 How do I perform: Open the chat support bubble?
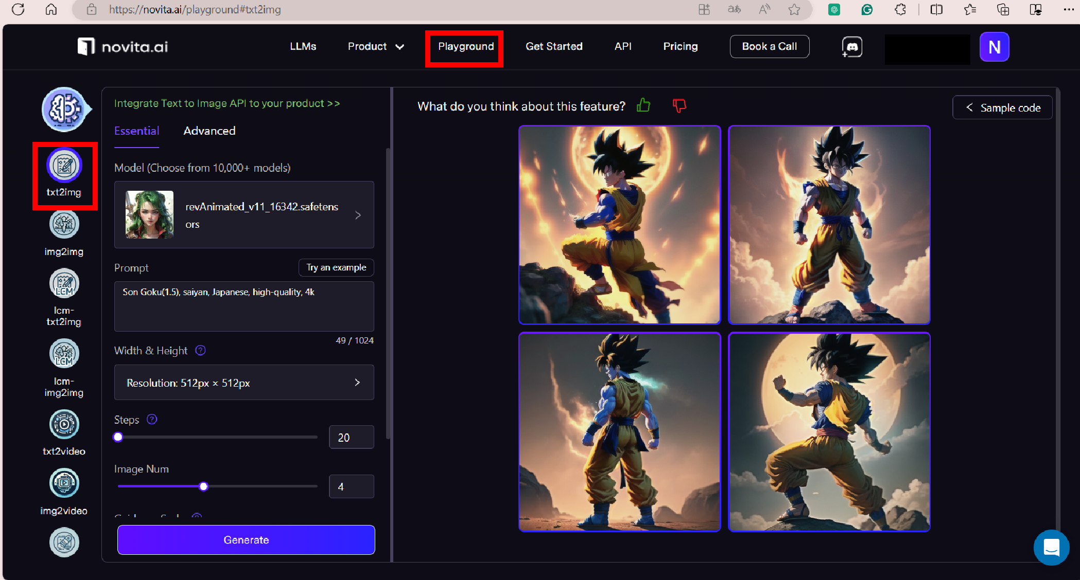(x=1051, y=548)
